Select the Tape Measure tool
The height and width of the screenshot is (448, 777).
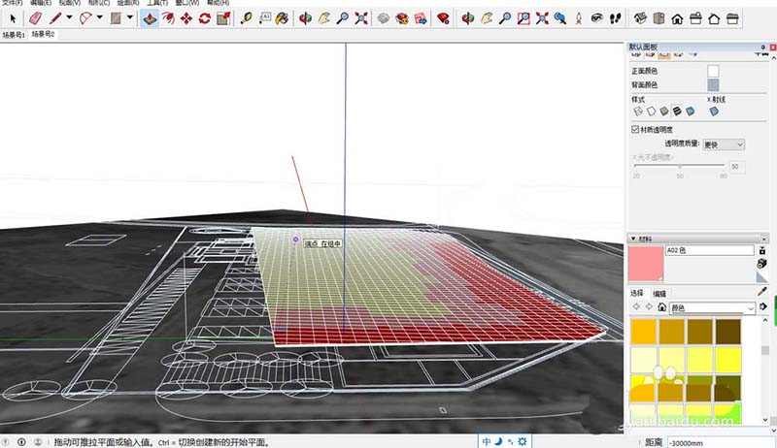tap(246, 18)
